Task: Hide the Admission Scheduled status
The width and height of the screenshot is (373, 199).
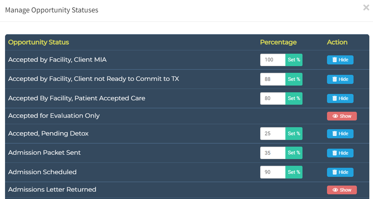Action: (340, 172)
